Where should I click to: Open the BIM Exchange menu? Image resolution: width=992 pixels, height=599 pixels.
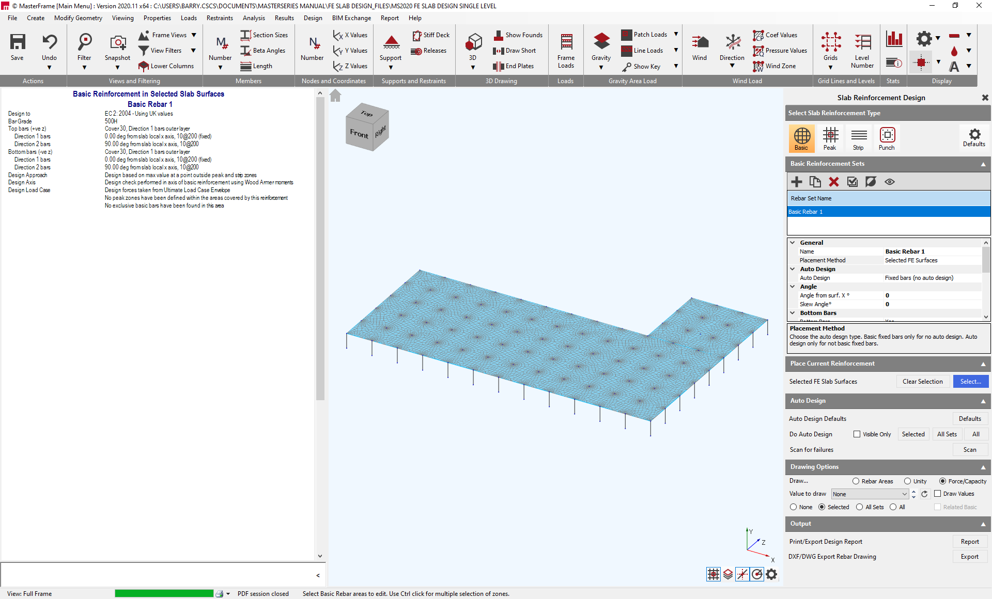tap(351, 18)
